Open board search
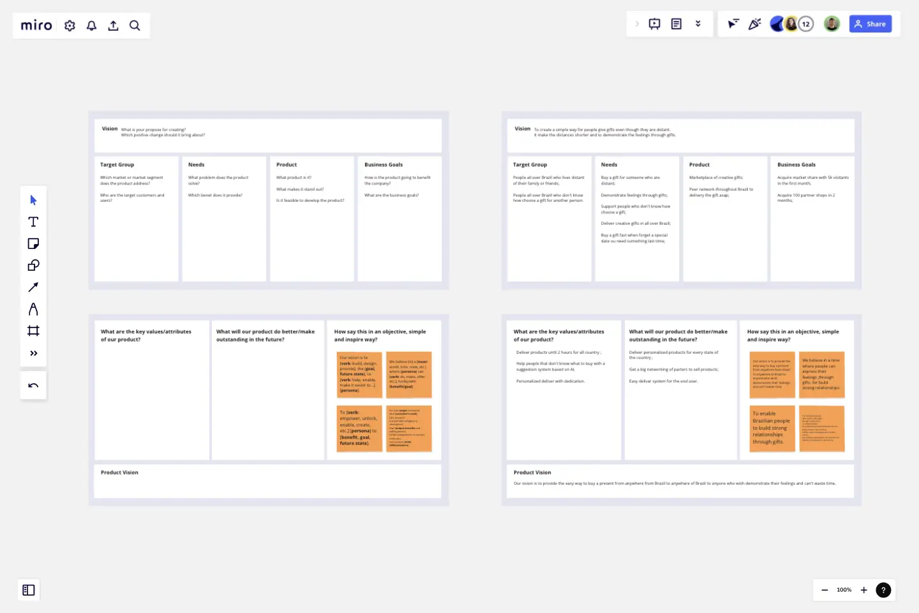This screenshot has width=919, height=613. [135, 26]
